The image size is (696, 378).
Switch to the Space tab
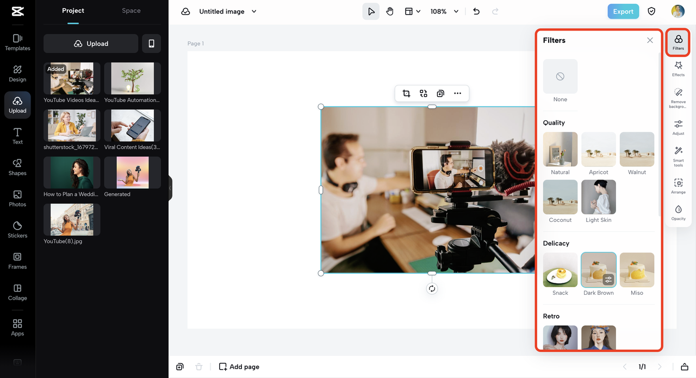[131, 11]
